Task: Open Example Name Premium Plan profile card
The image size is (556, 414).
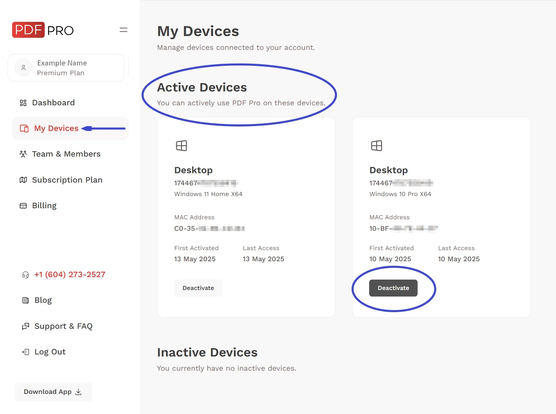Action: [66, 68]
